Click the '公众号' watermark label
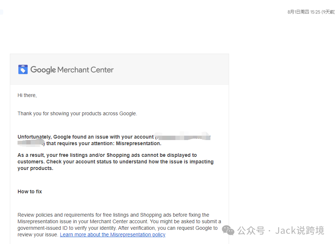Image resolution: width=335 pixels, height=244 pixels. [251, 231]
